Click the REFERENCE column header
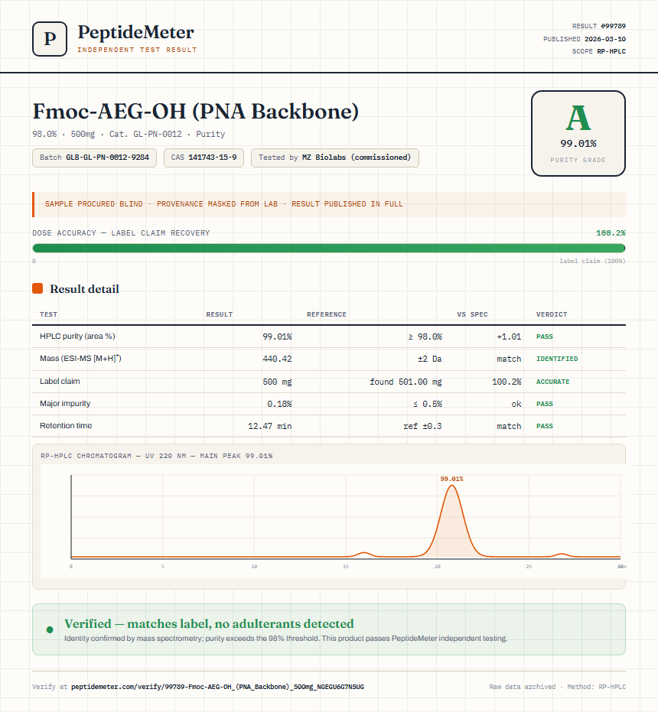This screenshot has height=712, width=658. click(x=326, y=314)
